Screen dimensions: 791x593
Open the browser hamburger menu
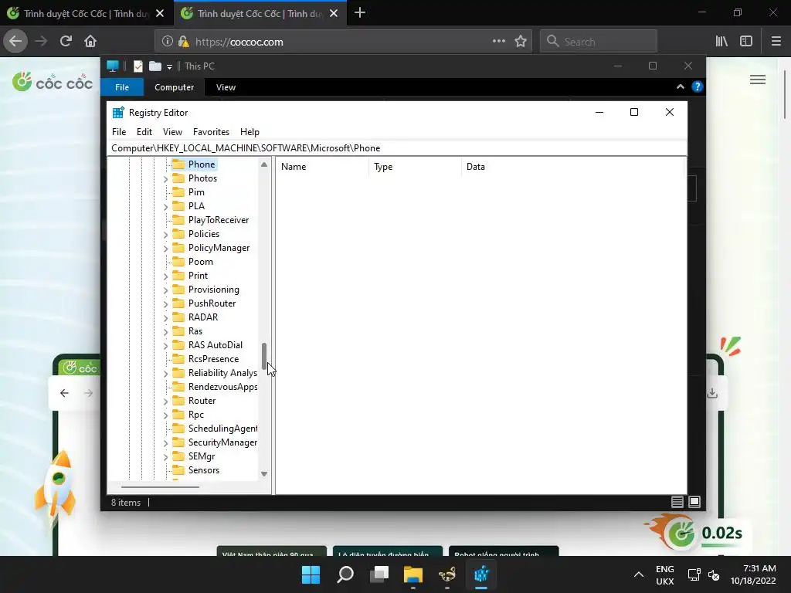pos(776,42)
